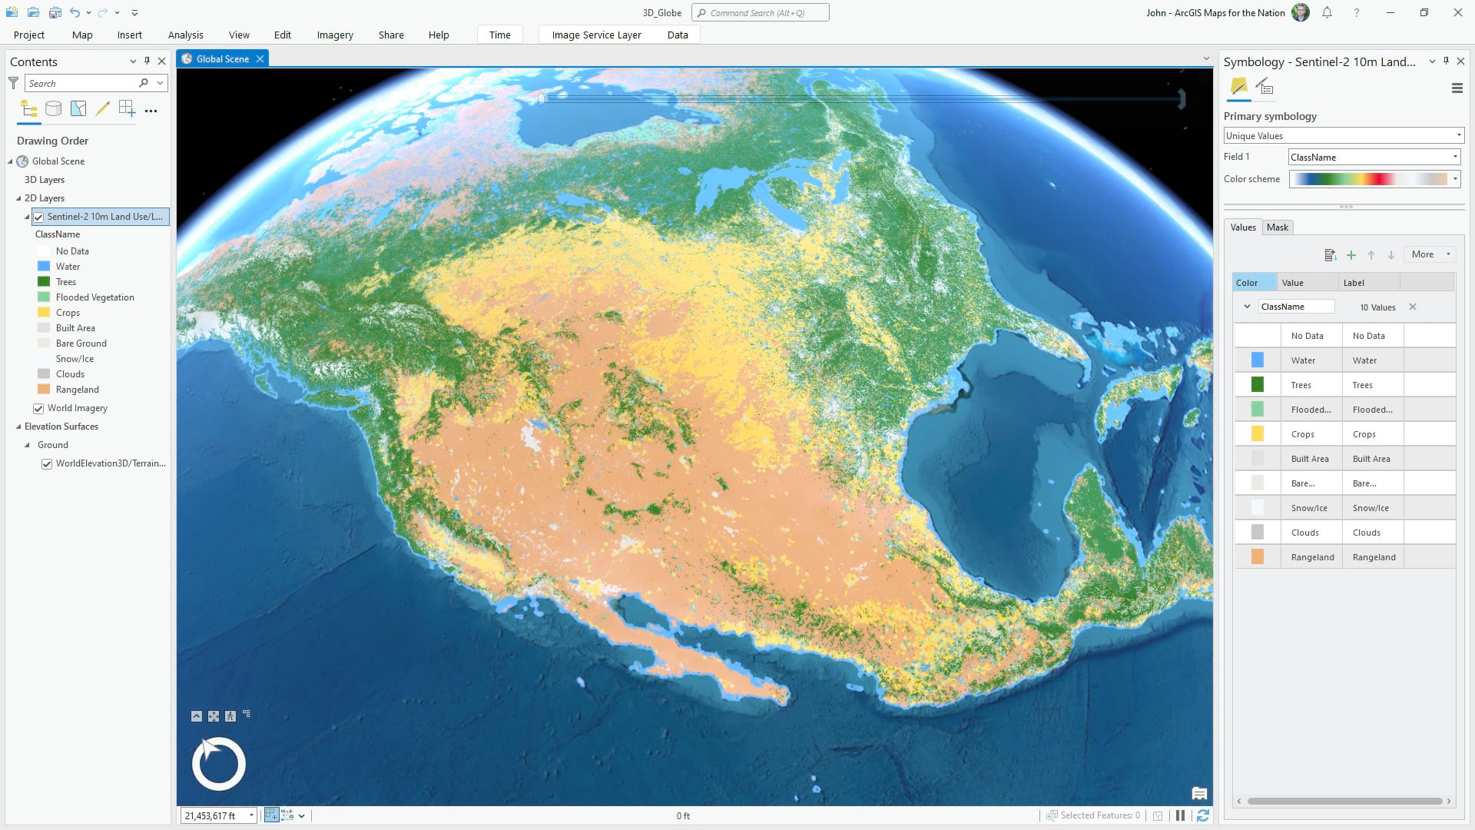Disable WorldElevation3D/Terrain surface checkbox

pos(47,463)
